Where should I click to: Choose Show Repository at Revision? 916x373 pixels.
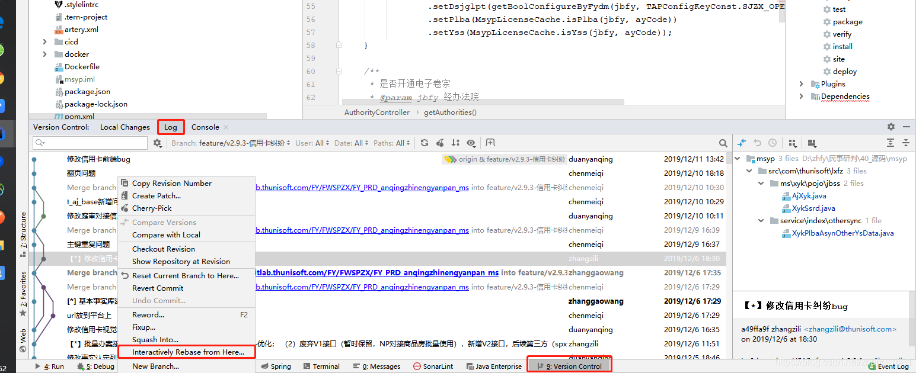pos(187,261)
